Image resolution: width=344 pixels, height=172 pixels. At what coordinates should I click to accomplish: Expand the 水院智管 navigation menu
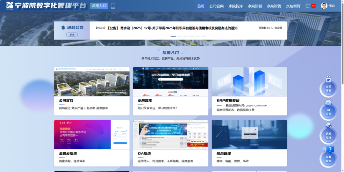tap(274, 6)
